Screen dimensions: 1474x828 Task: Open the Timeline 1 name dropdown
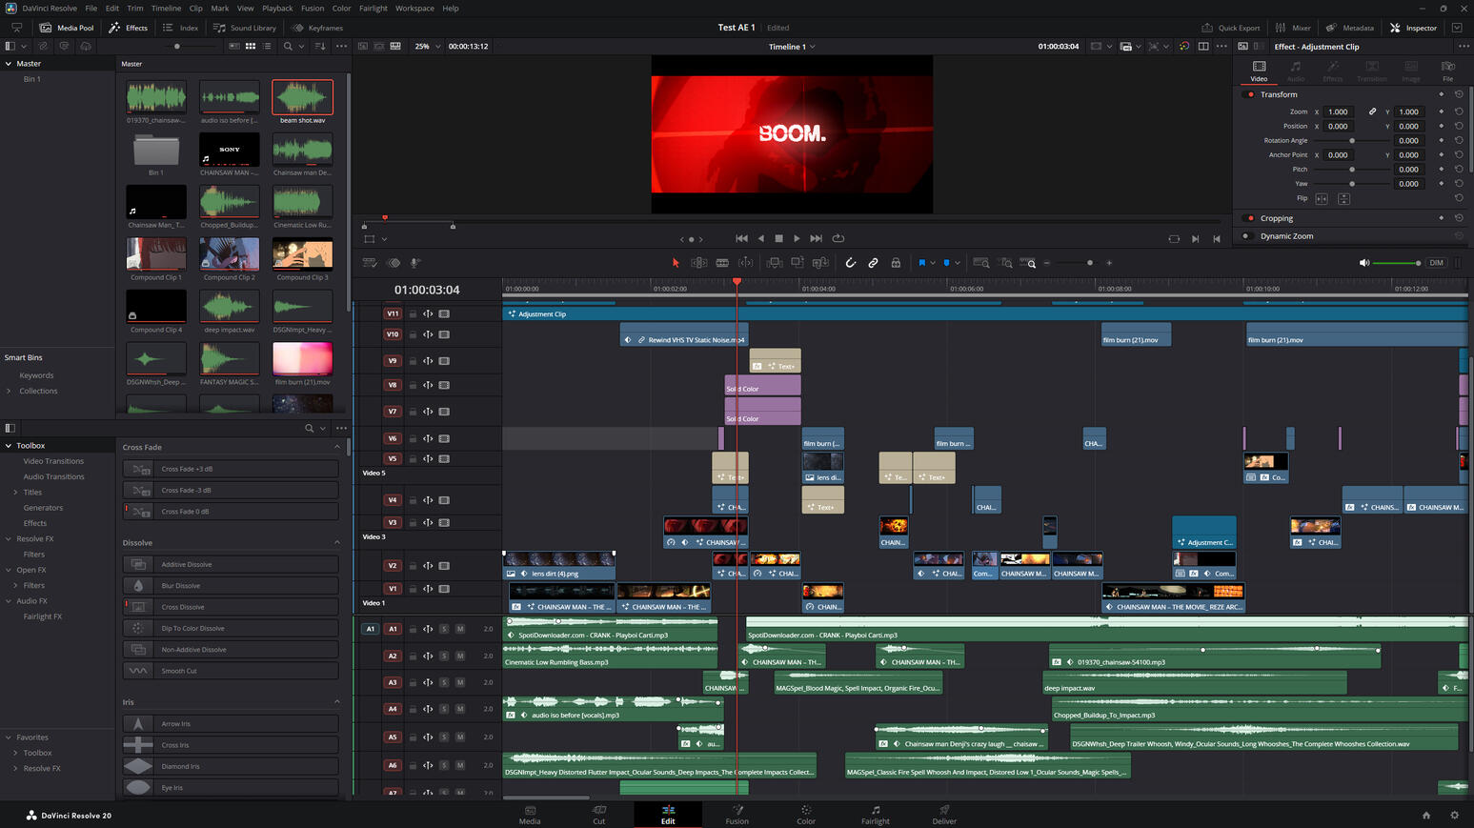(792, 46)
